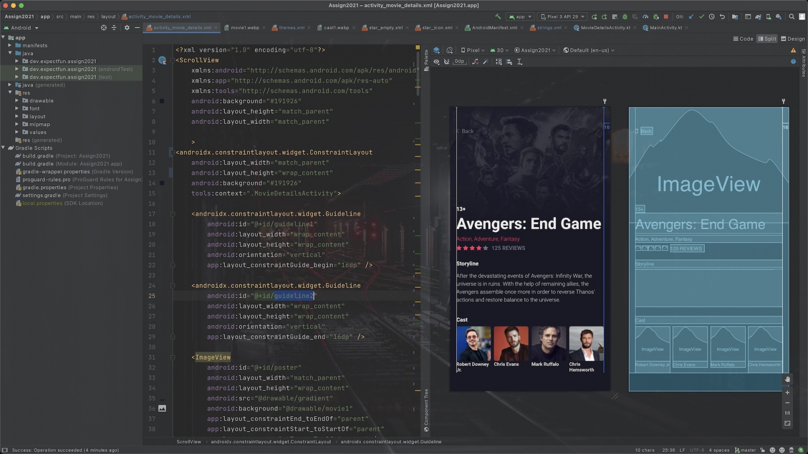808x454 pixels.
Task: Open the Default (en-us) locale dropdown
Action: (x=589, y=50)
